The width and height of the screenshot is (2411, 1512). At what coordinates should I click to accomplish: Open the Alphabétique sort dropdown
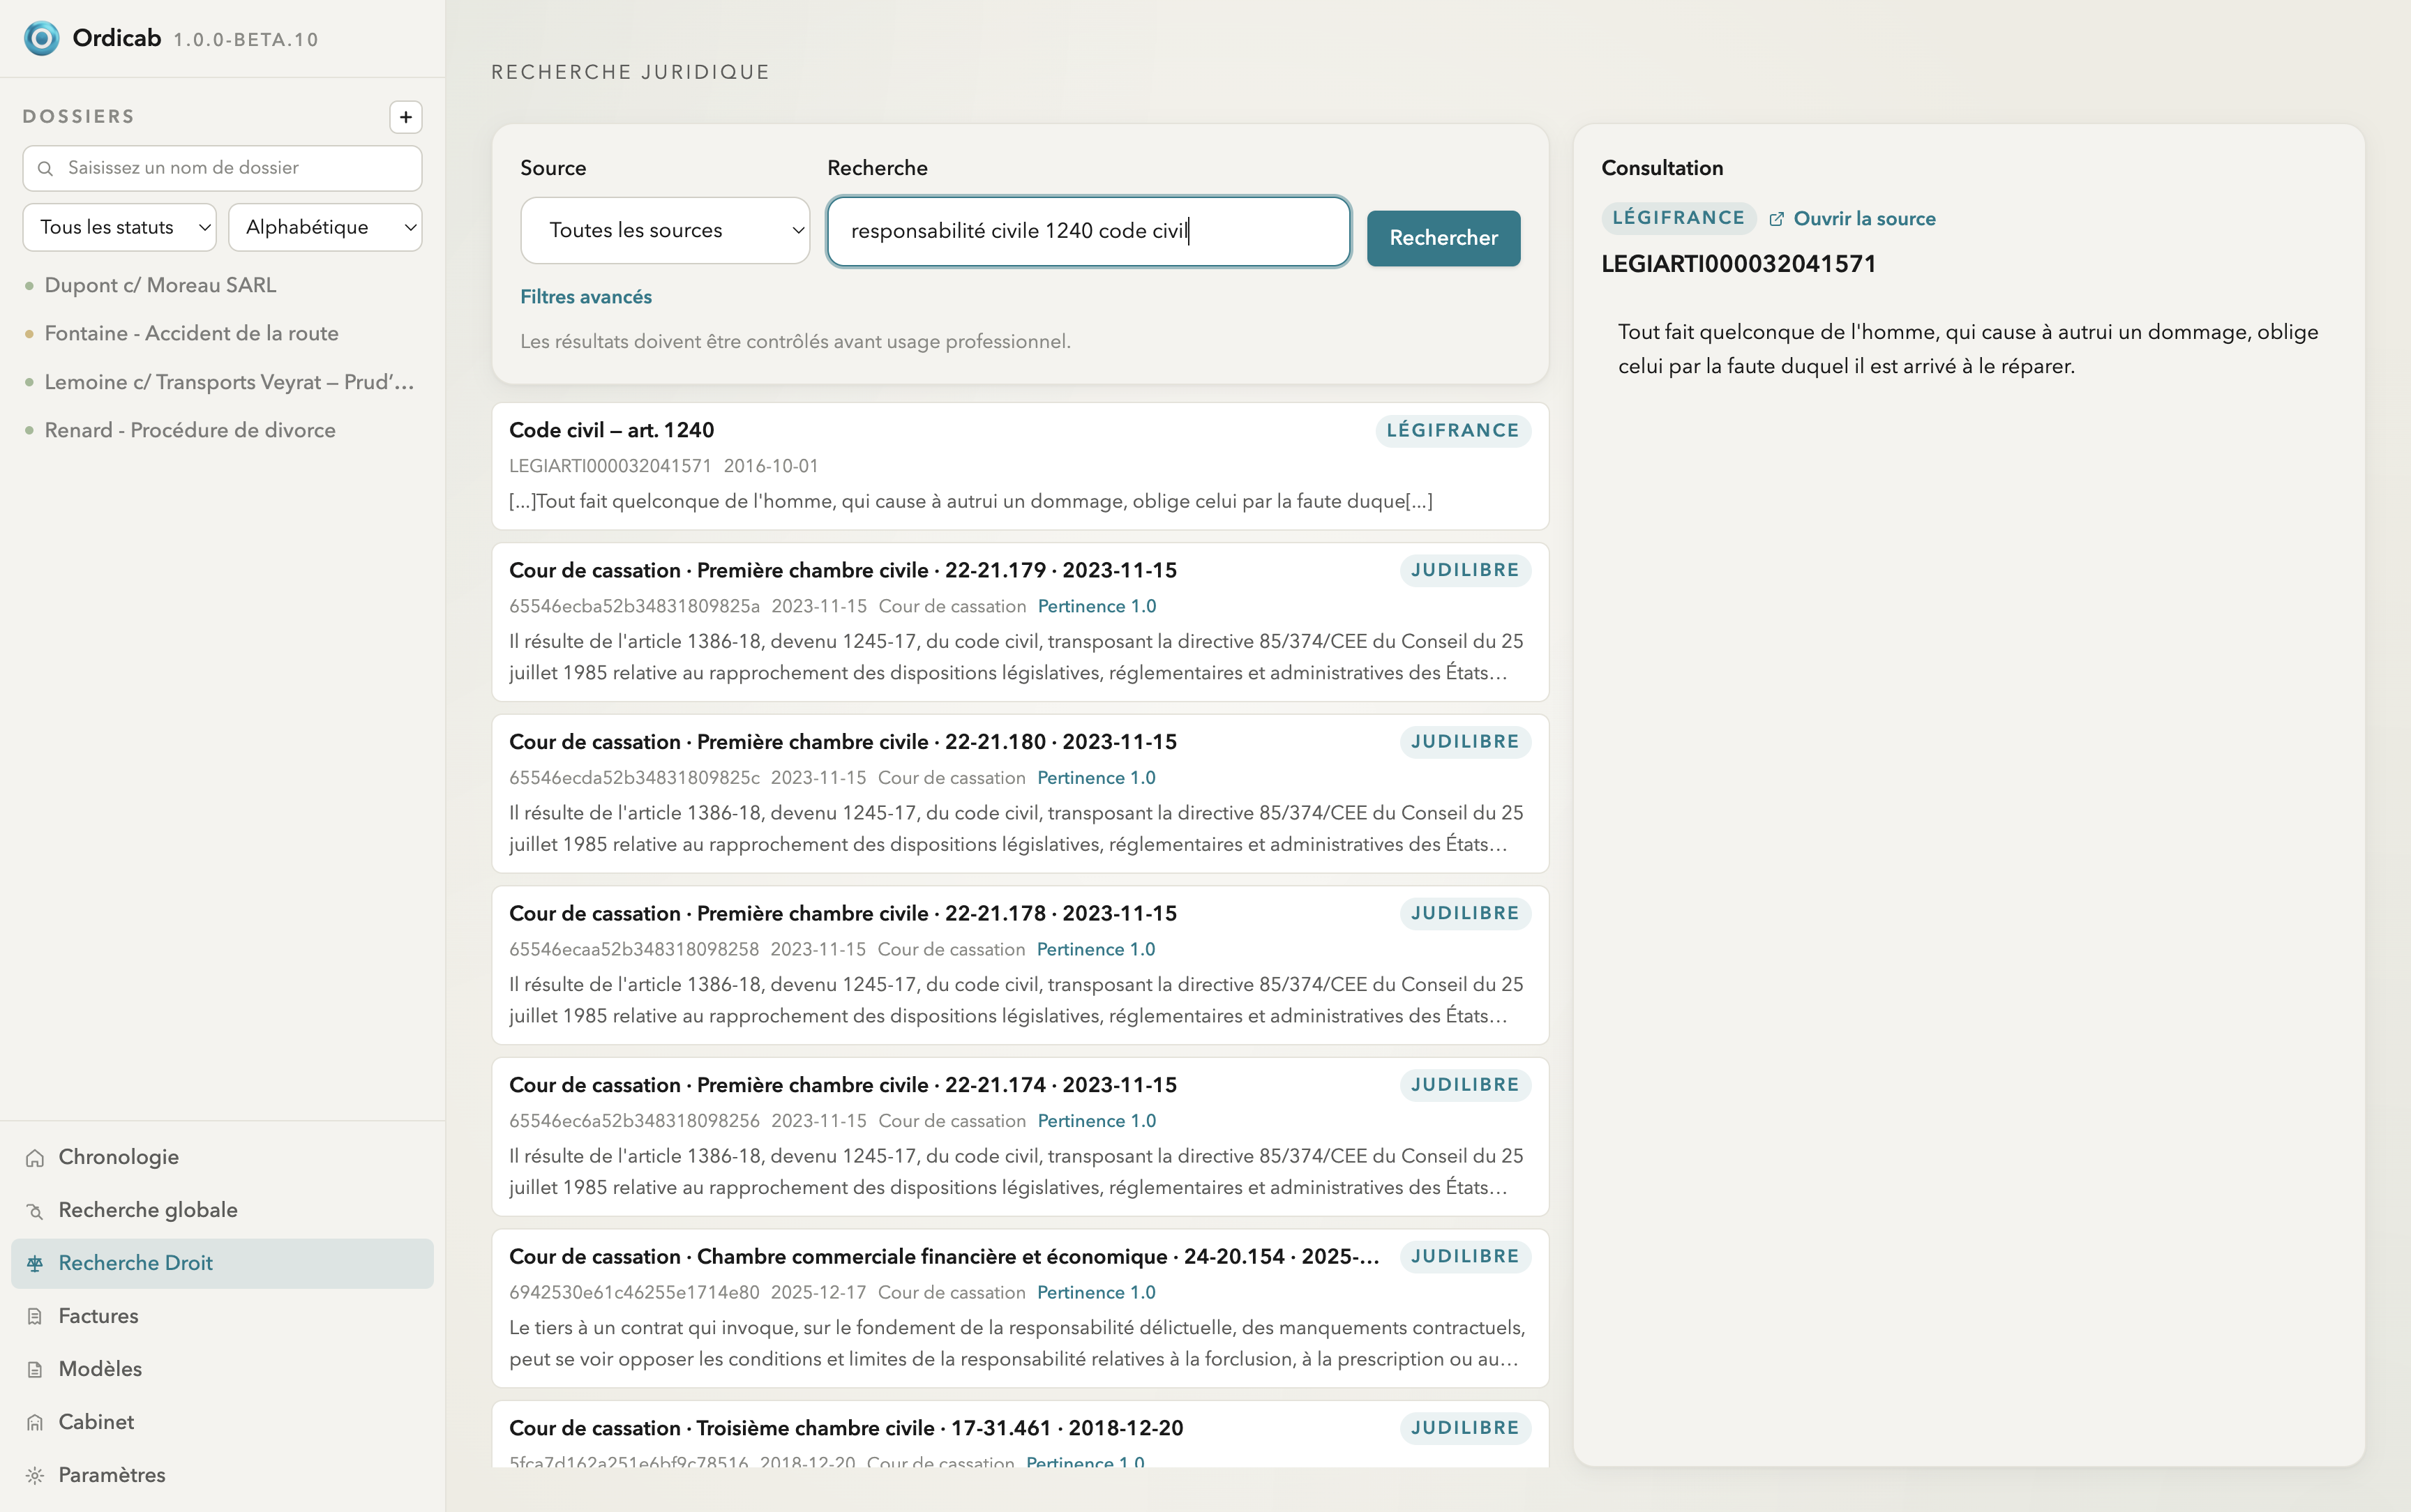(x=325, y=227)
